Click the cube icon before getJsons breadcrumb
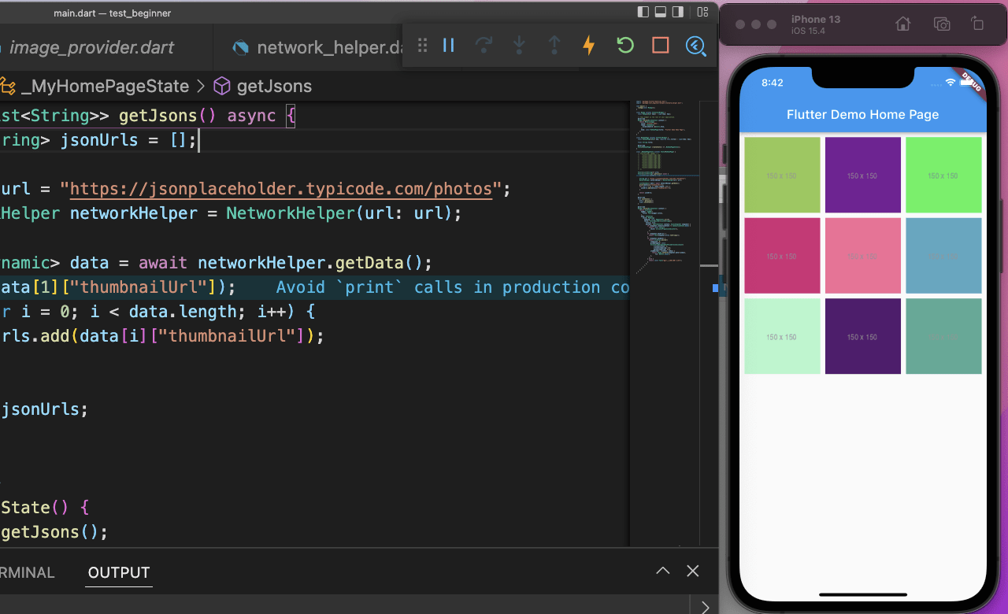 point(222,86)
